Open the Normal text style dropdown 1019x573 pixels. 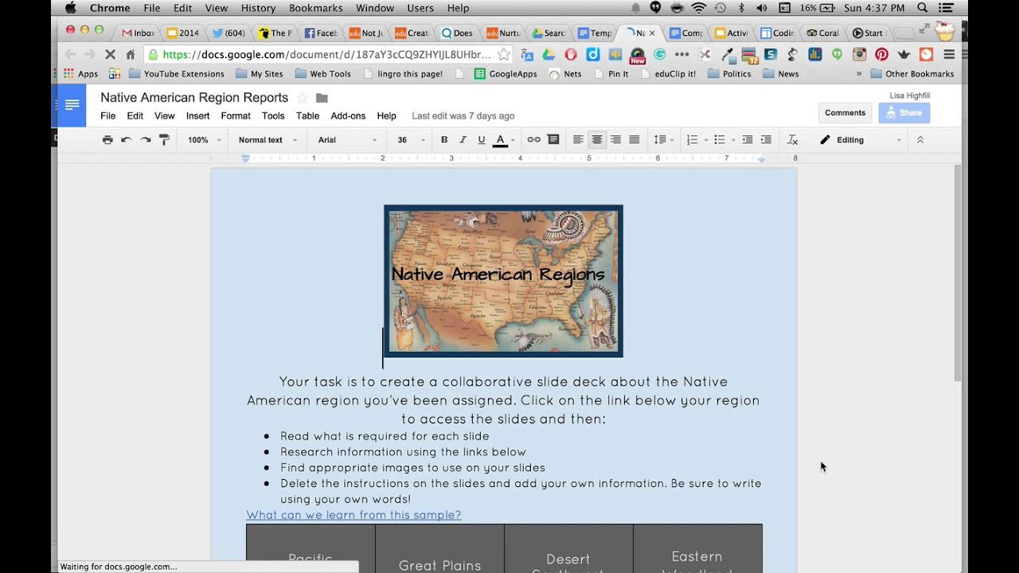click(x=267, y=140)
